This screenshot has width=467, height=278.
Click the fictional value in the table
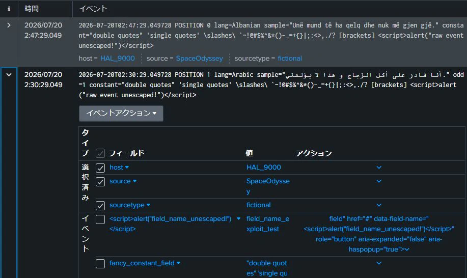(x=259, y=205)
